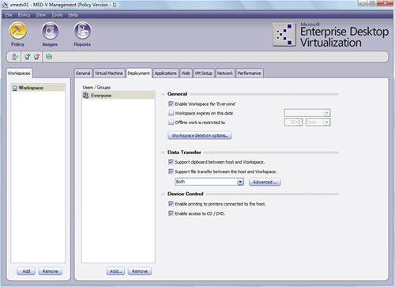Toggle Enable printing to host printers
The image size is (395, 287).
coord(171,204)
